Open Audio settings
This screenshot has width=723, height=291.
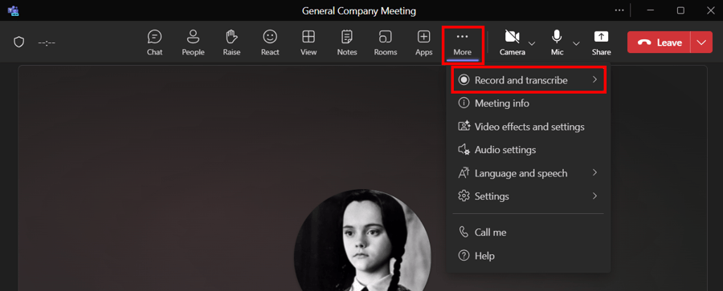528,150
